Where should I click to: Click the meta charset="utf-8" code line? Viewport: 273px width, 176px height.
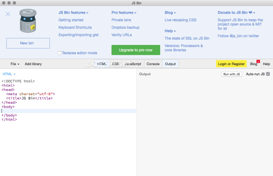30,94
